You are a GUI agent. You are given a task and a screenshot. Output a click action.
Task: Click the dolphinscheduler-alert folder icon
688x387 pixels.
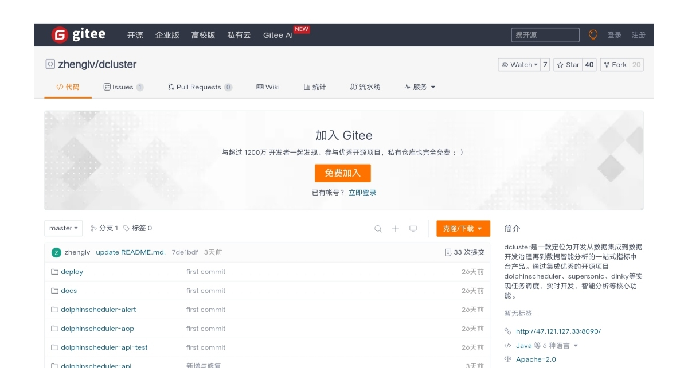point(55,310)
